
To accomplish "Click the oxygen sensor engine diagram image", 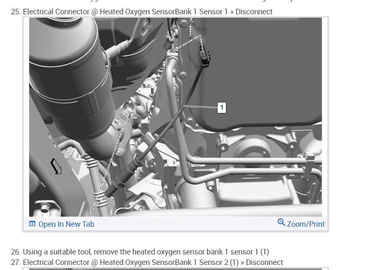I will click(x=175, y=117).
